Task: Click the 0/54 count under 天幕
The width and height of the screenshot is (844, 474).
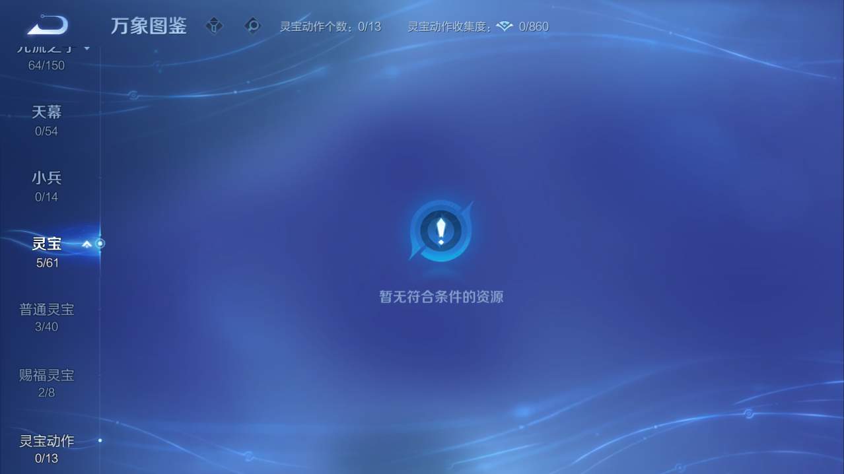Action: [46, 131]
